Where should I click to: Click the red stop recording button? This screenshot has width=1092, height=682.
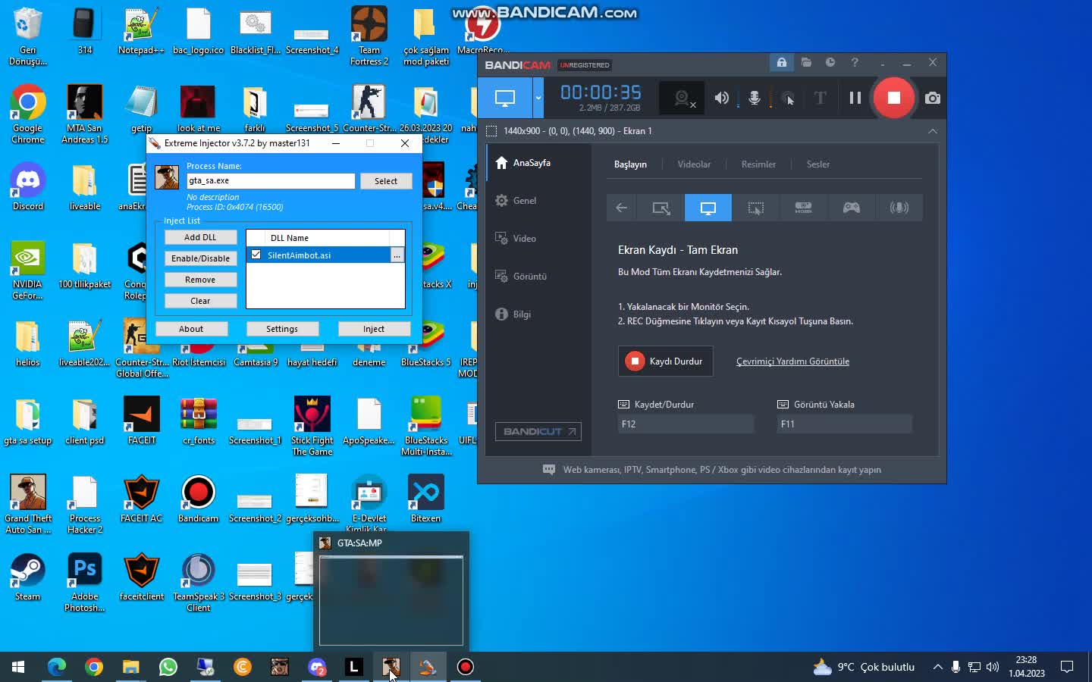(x=893, y=98)
